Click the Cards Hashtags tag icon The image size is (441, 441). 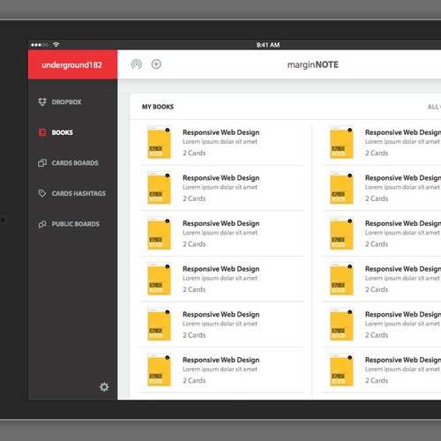pos(42,193)
